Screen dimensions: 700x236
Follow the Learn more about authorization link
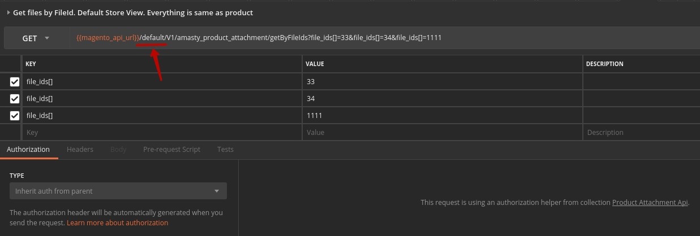point(117,223)
